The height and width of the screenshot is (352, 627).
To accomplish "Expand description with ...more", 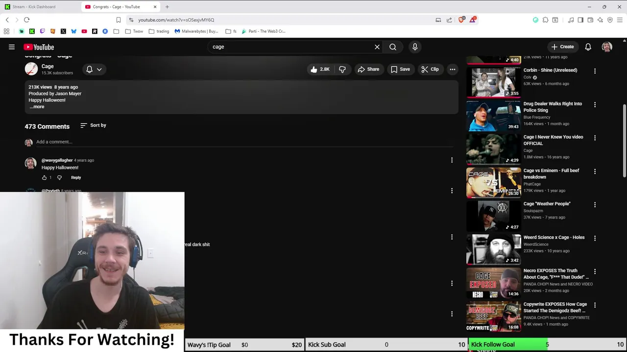I will pos(37,107).
